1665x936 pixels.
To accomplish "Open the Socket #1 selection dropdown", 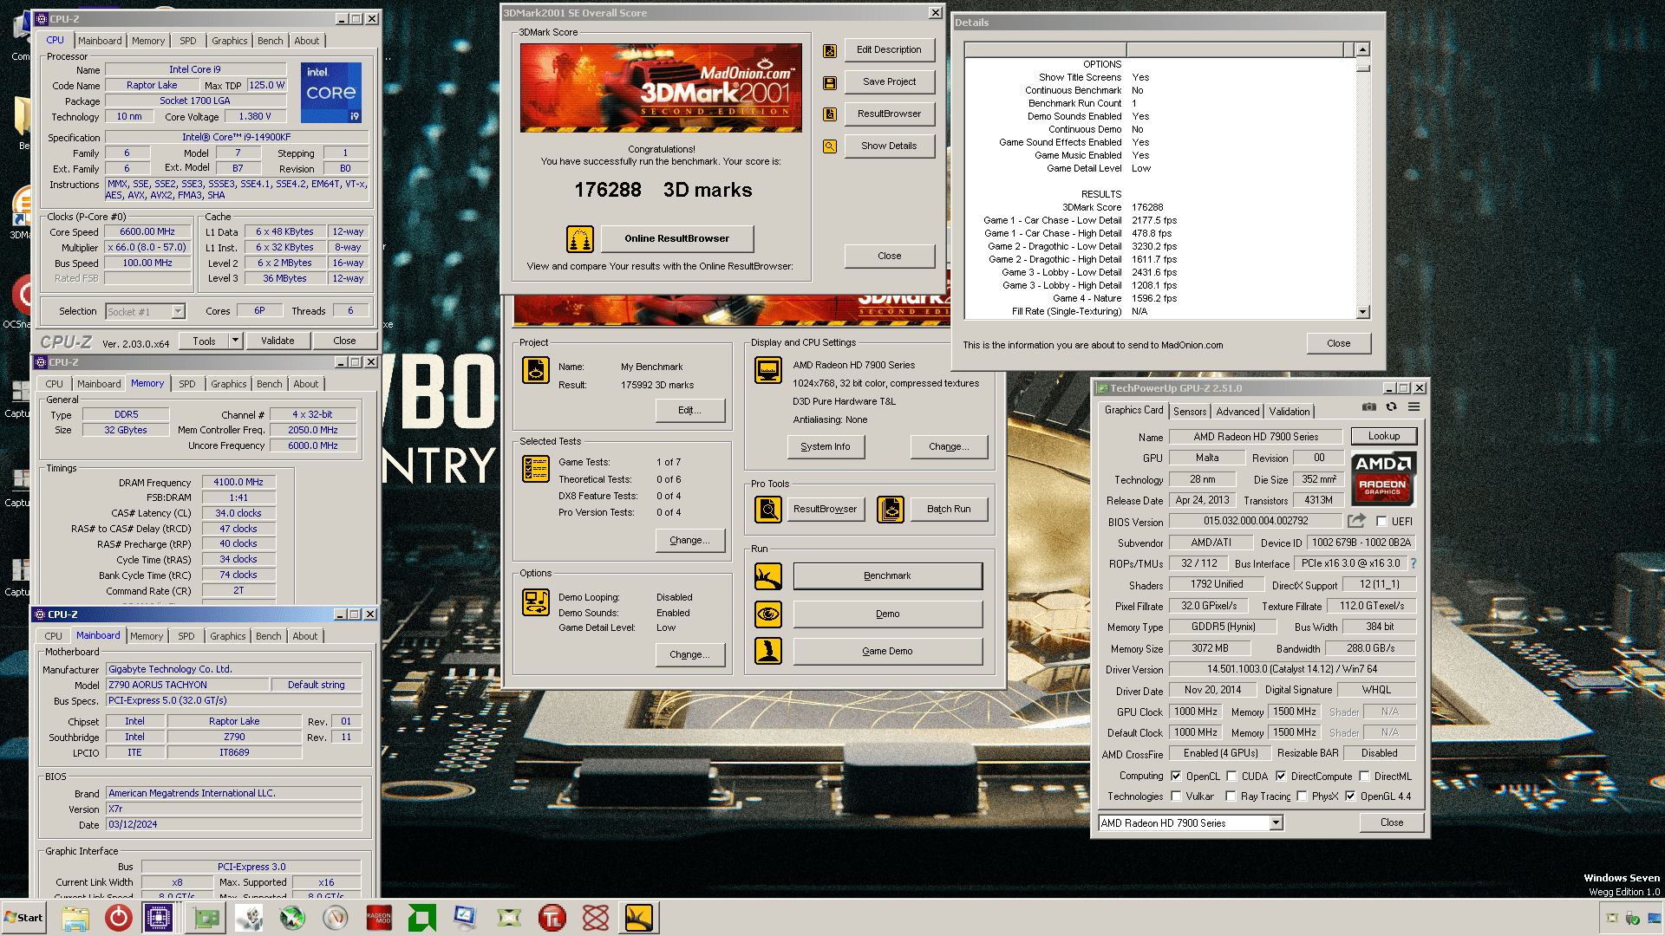I will 178,312.
